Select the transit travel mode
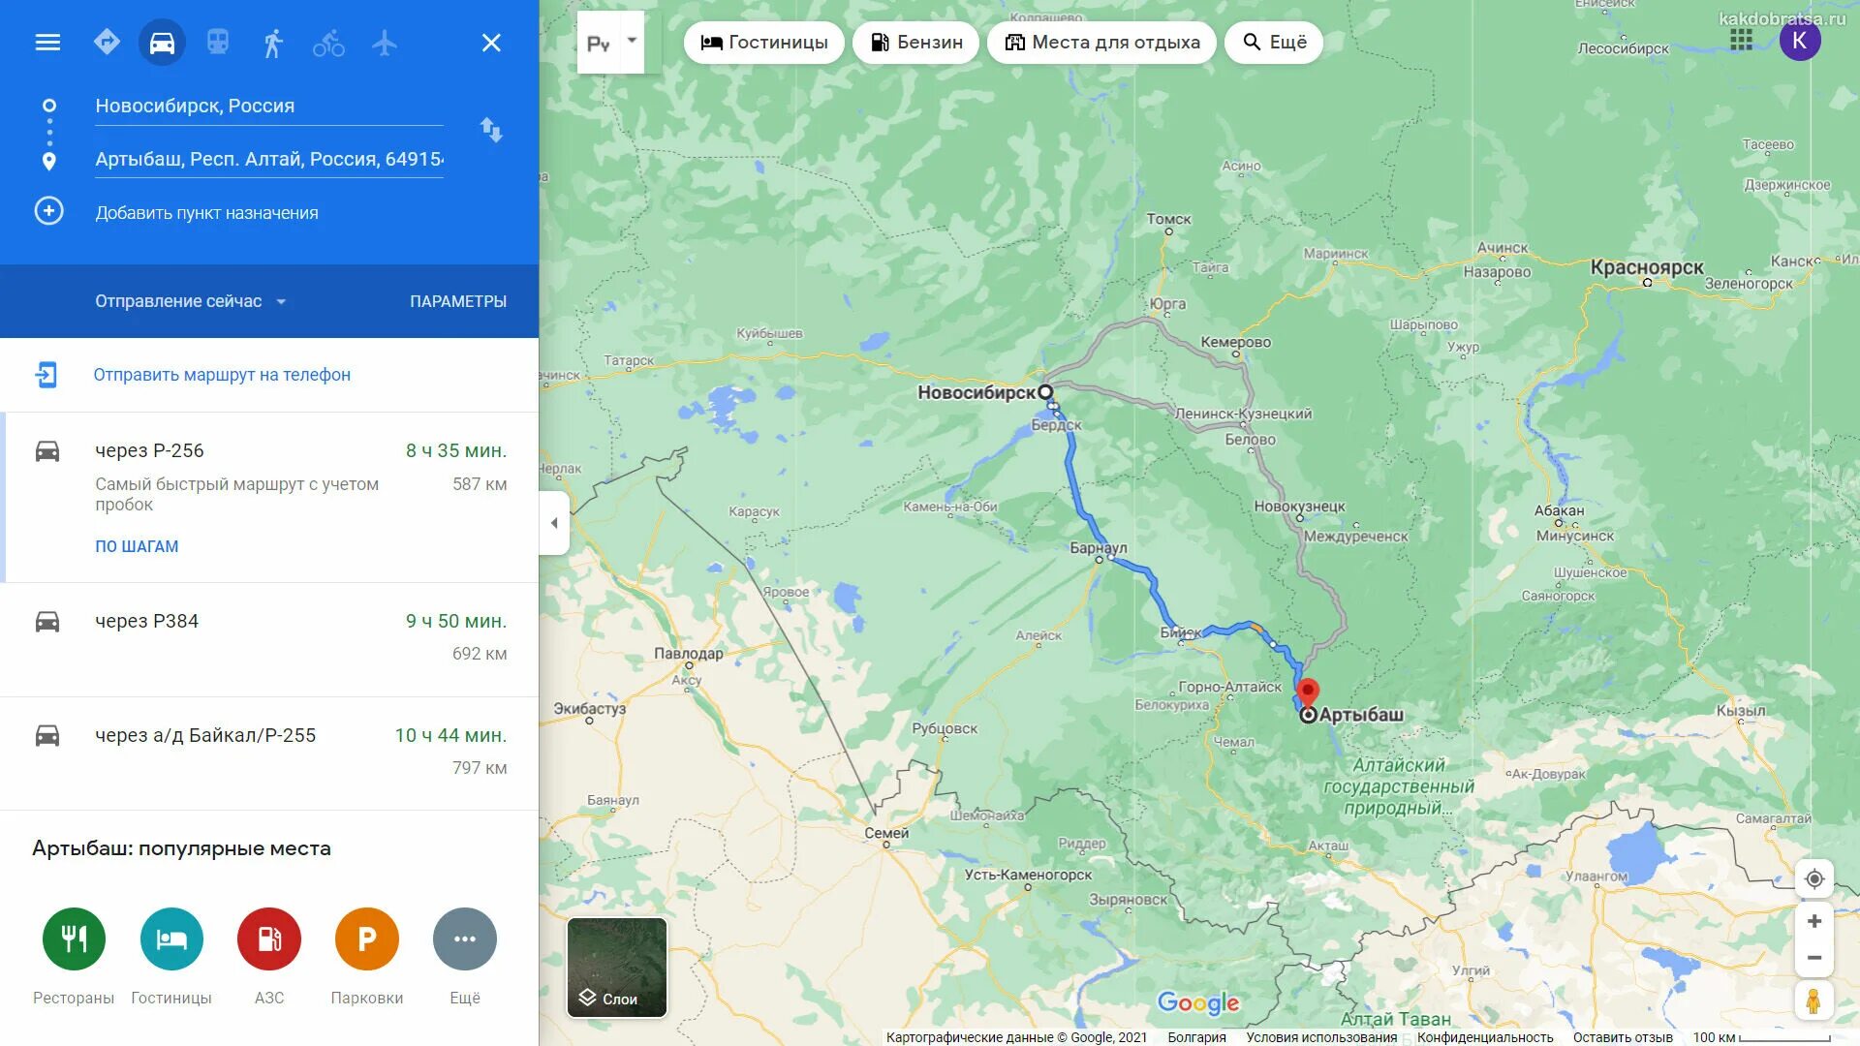 click(x=218, y=43)
